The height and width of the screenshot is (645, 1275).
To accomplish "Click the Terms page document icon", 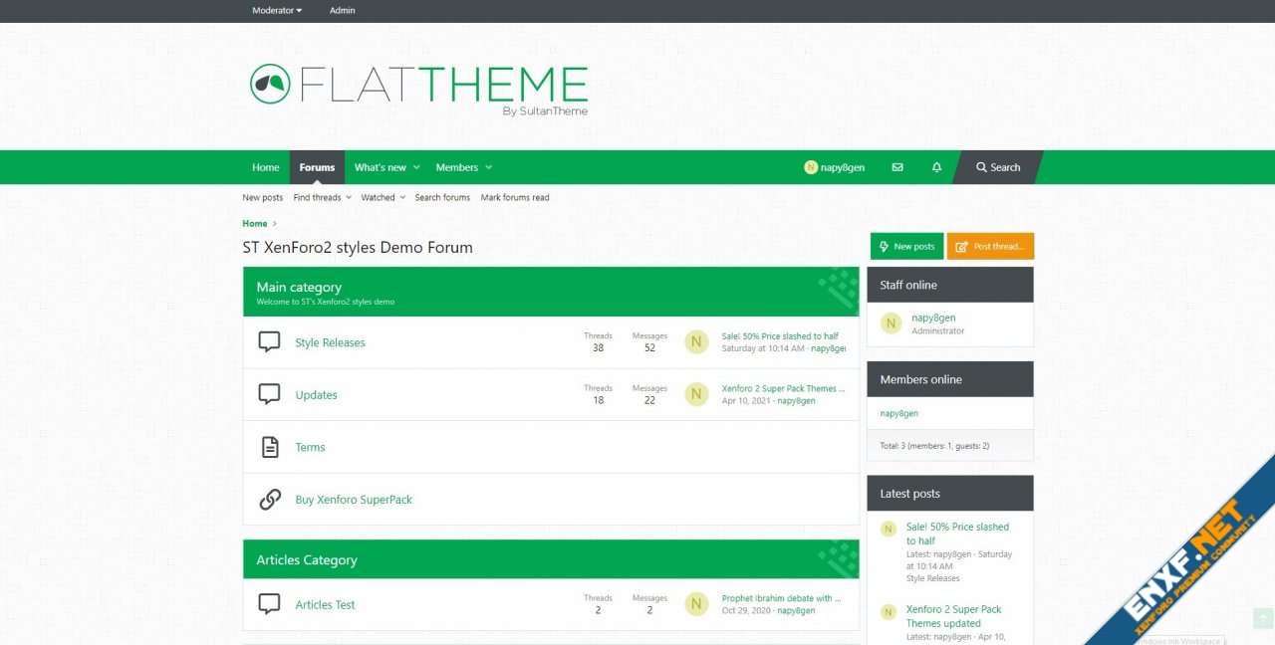I will 269,447.
